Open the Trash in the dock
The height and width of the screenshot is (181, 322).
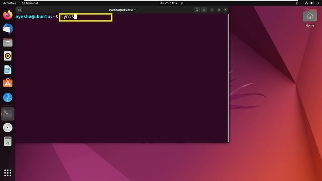click(8, 141)
